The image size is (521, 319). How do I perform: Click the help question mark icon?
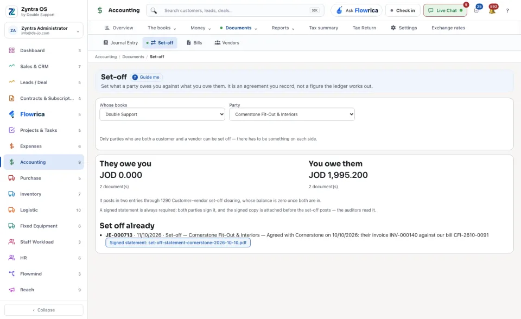point(507,10)
